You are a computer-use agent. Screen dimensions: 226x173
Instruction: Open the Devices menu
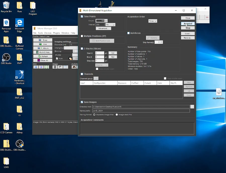coord(48,33)
